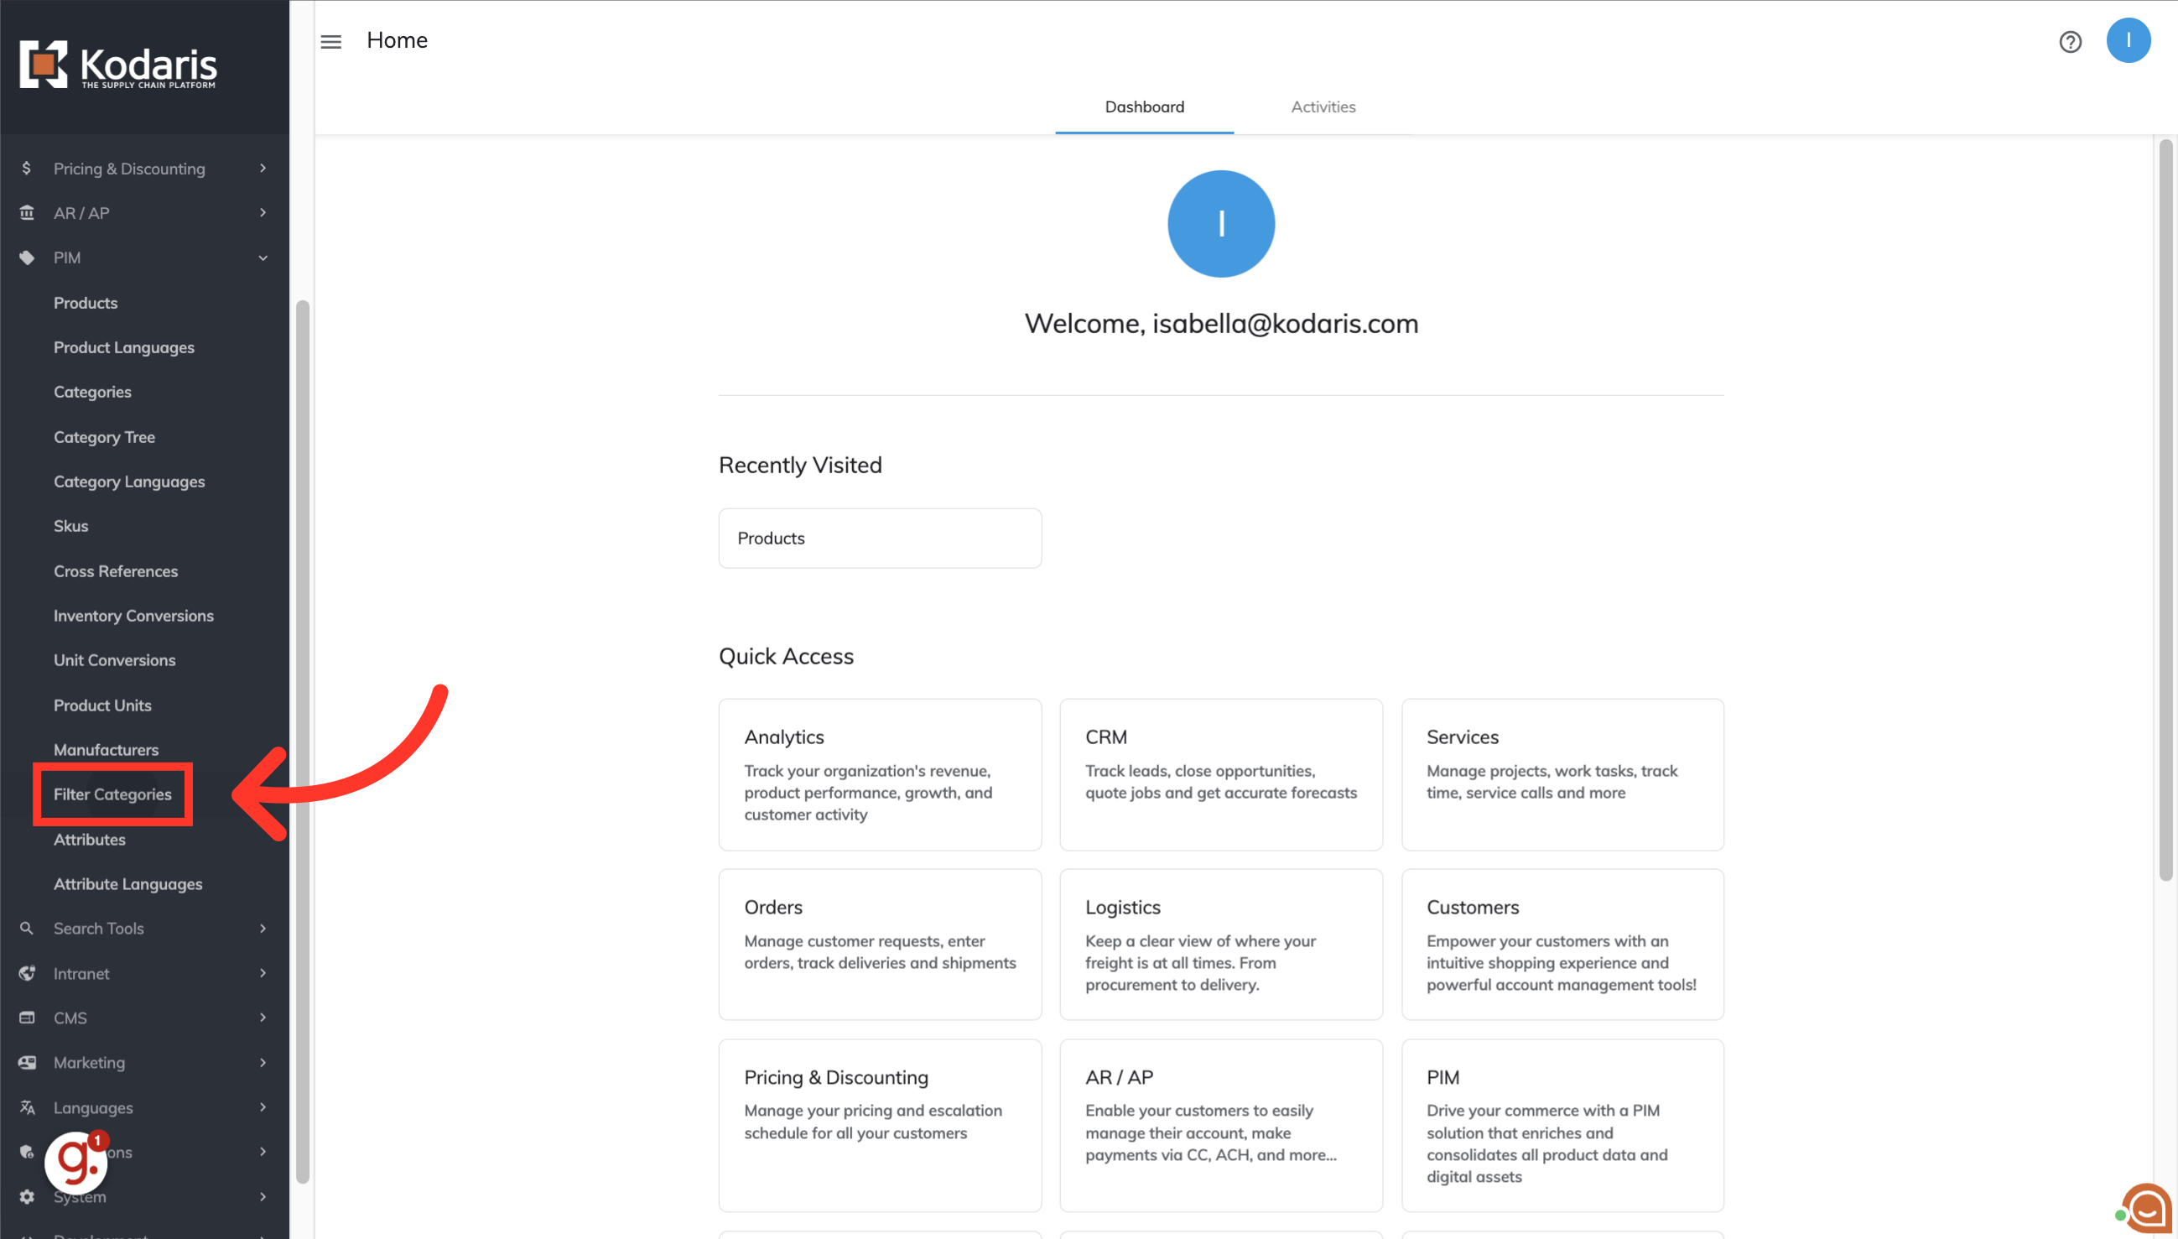2178x1239 pixels.
Task: Click the Grammarly-style G notification badge
Action: point(76,1163)
